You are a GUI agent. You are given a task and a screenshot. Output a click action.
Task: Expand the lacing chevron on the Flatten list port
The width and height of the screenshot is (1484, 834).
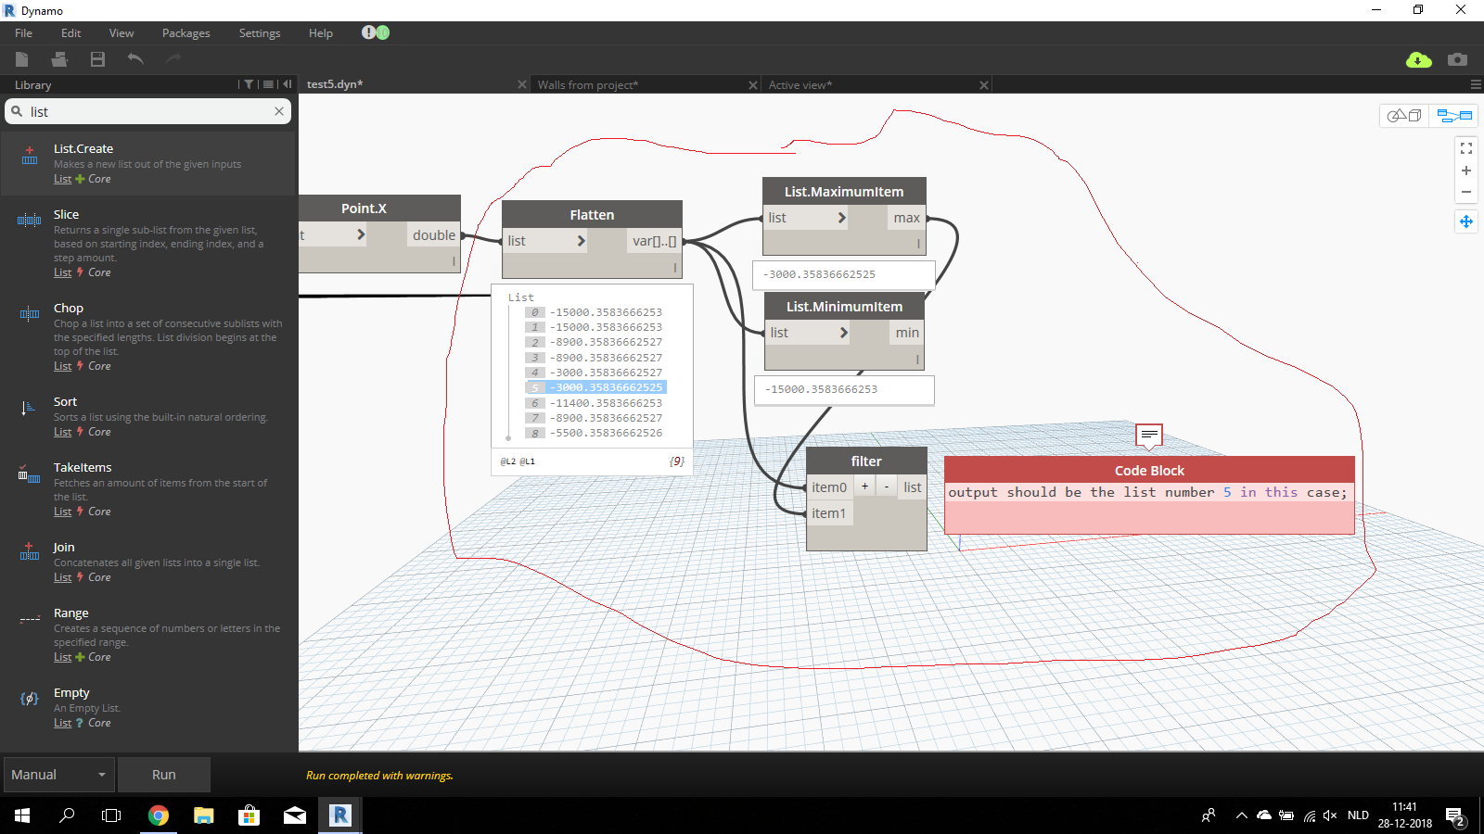[582, 241]
